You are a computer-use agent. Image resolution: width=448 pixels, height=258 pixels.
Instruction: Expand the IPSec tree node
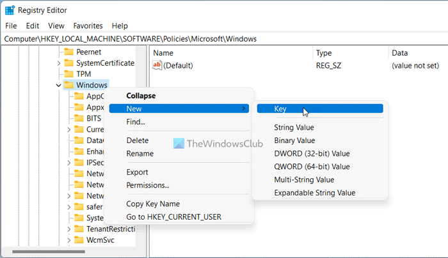pyautogui.click(x=69, y=163)
